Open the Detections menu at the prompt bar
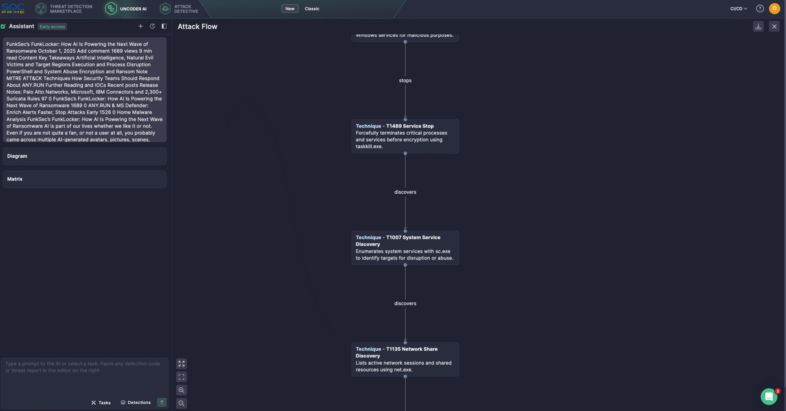The height and width of the screenshot is (411, 786). [x=135, y=402]
